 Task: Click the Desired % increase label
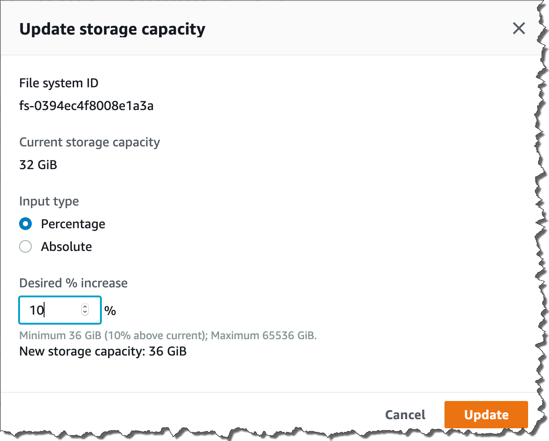click(x=73, y=283)
